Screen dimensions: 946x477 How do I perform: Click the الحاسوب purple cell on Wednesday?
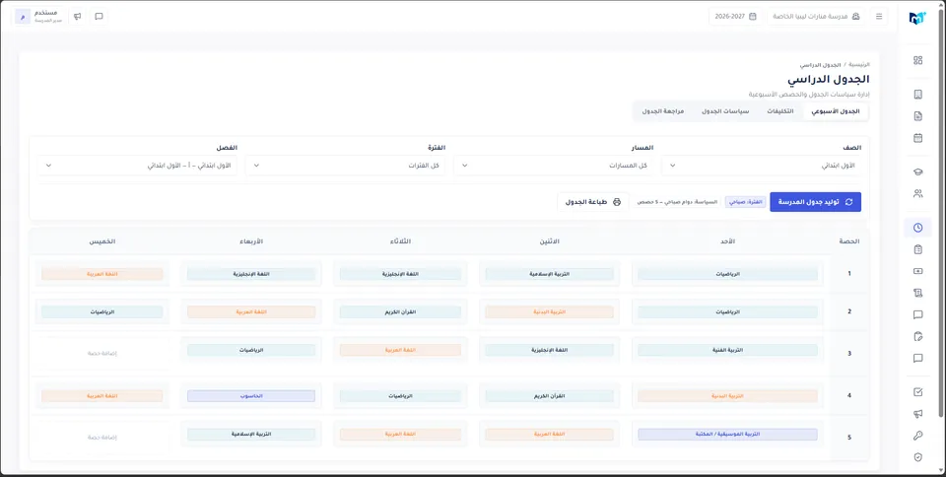coord(251,396)
